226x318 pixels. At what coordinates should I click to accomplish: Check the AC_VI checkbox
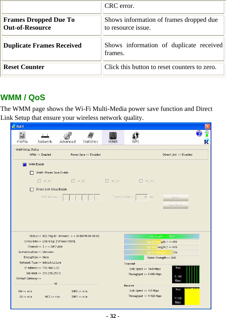[x=107, y=181]
